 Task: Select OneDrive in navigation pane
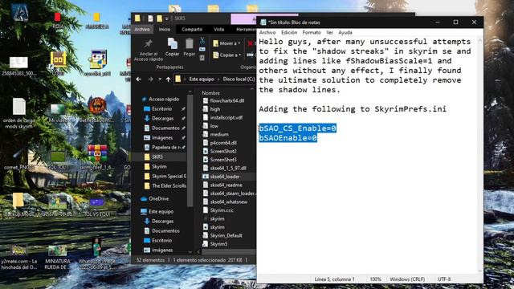(x=159, y=198)
